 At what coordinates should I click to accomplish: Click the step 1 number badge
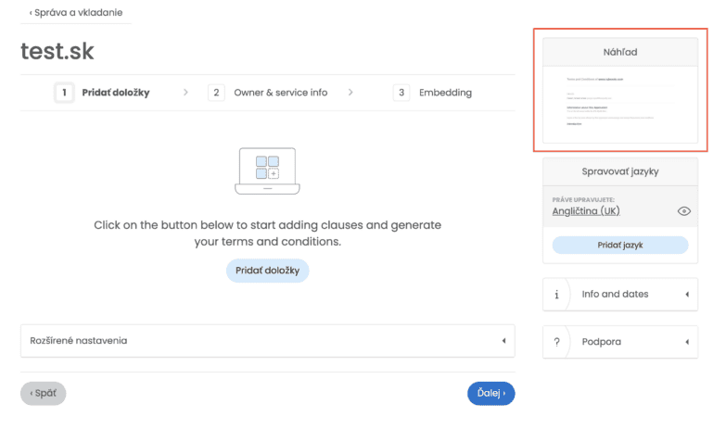click(x=64, y=93)
